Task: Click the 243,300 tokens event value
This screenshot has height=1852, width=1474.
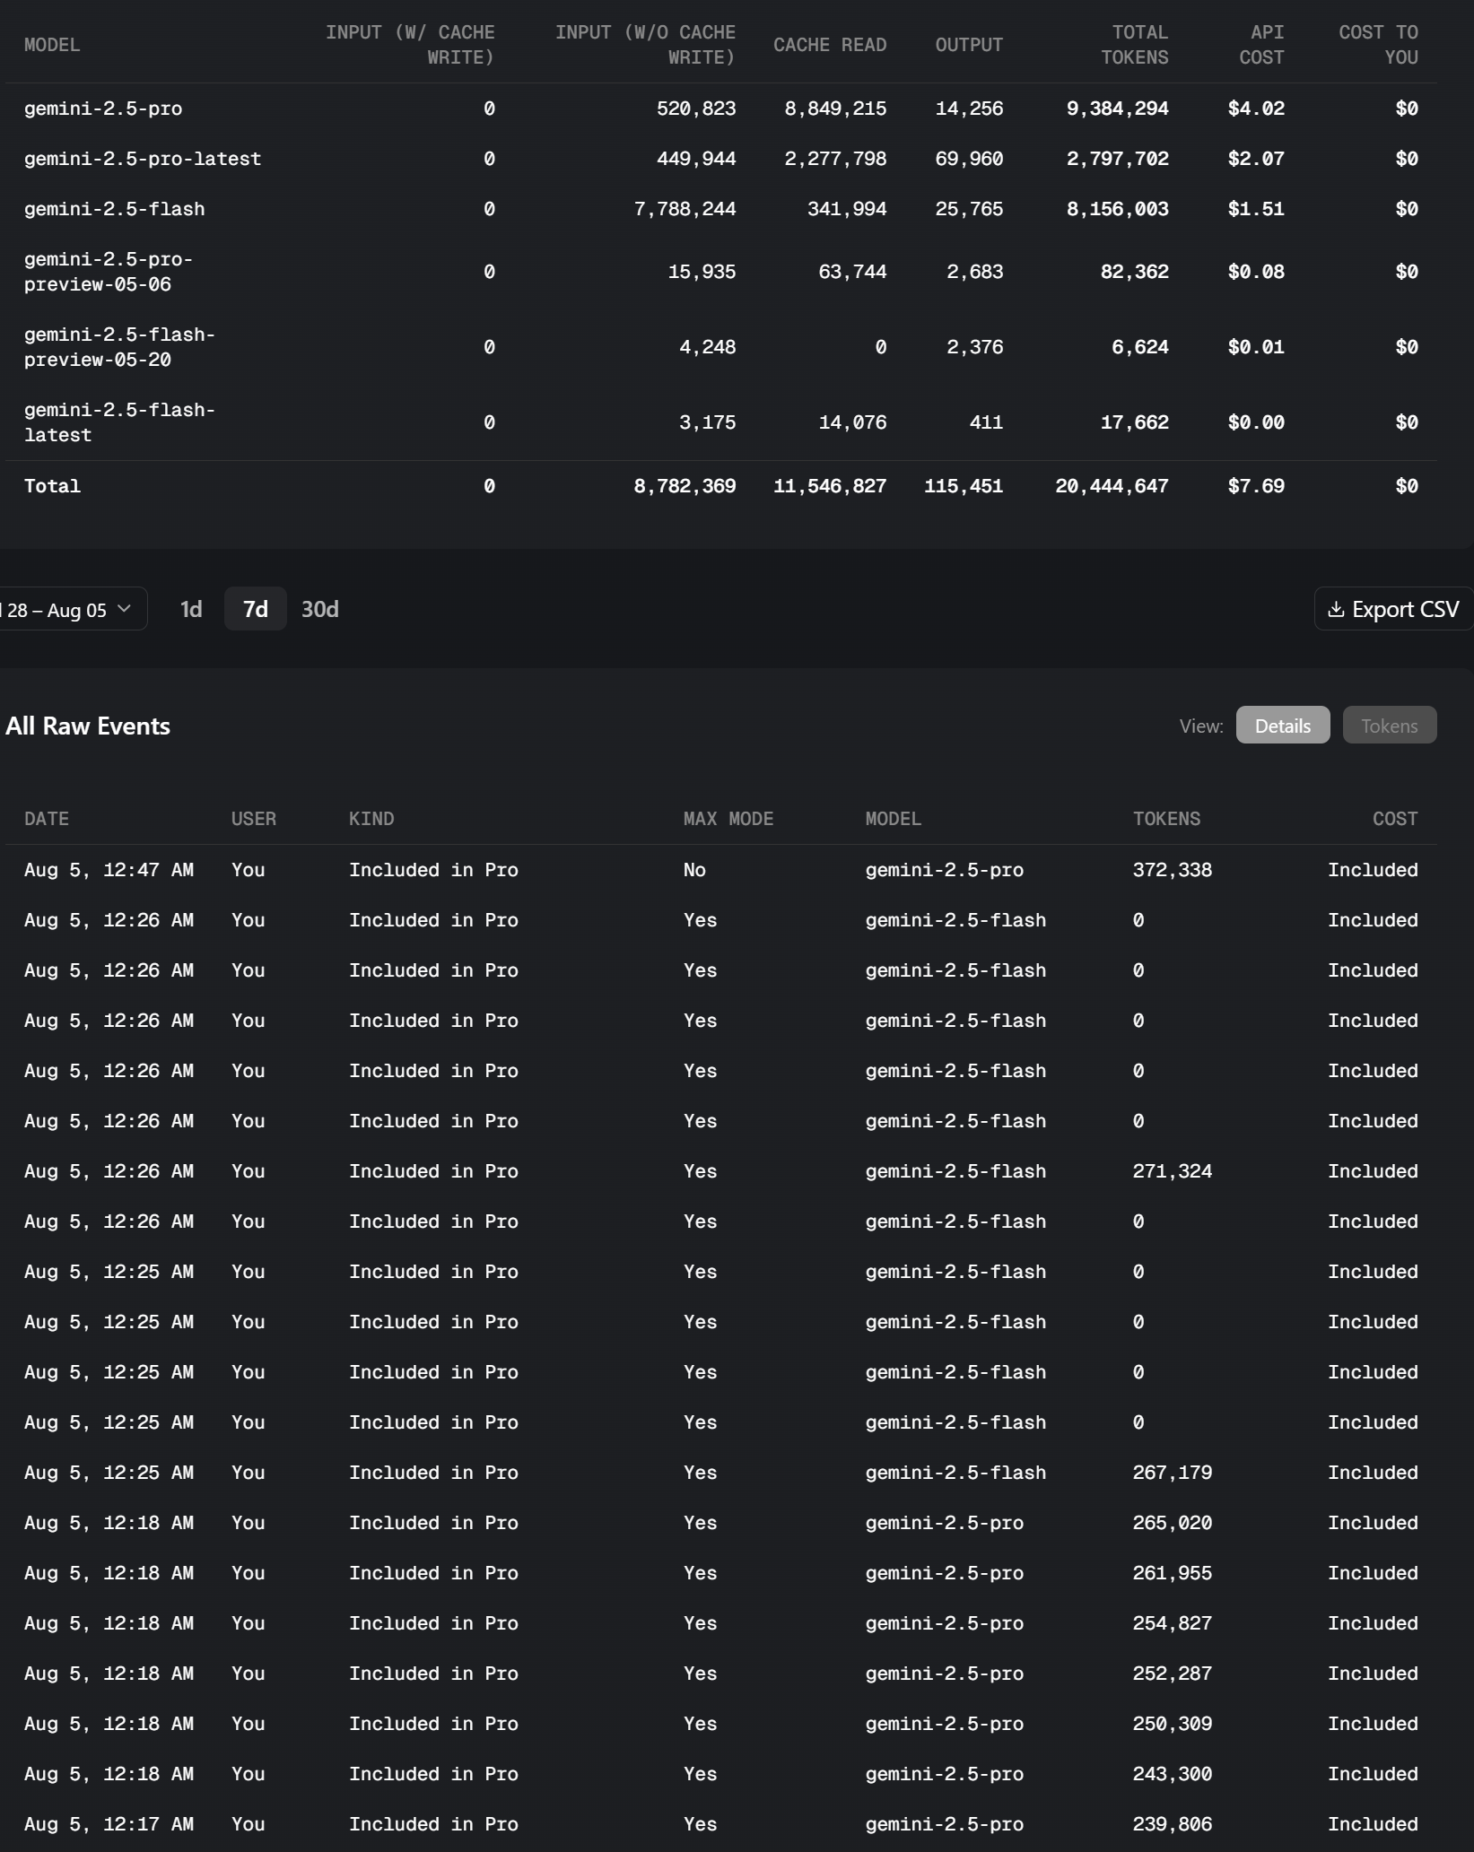Action: (x=1173, y=1774)
